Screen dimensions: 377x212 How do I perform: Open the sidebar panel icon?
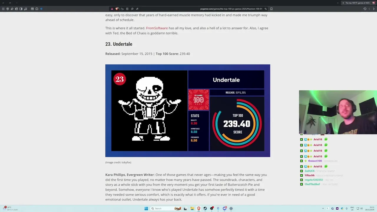21,9
